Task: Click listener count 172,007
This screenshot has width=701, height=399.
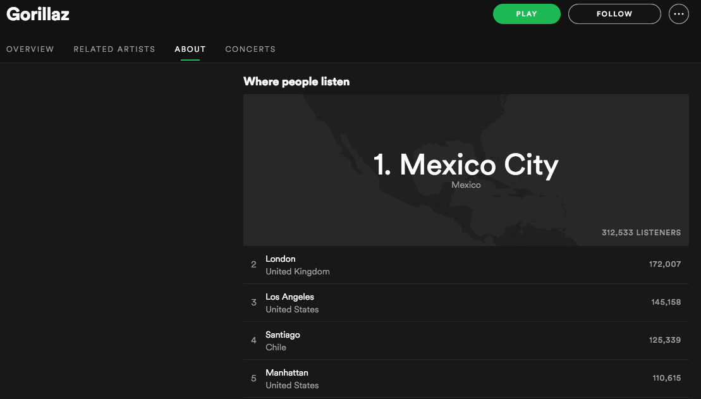Action: point(665,264)
